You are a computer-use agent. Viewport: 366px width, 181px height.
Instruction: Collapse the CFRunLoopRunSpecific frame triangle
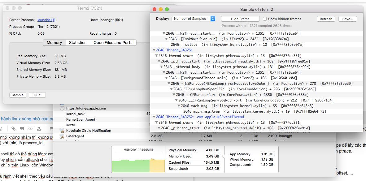(171, 89)
